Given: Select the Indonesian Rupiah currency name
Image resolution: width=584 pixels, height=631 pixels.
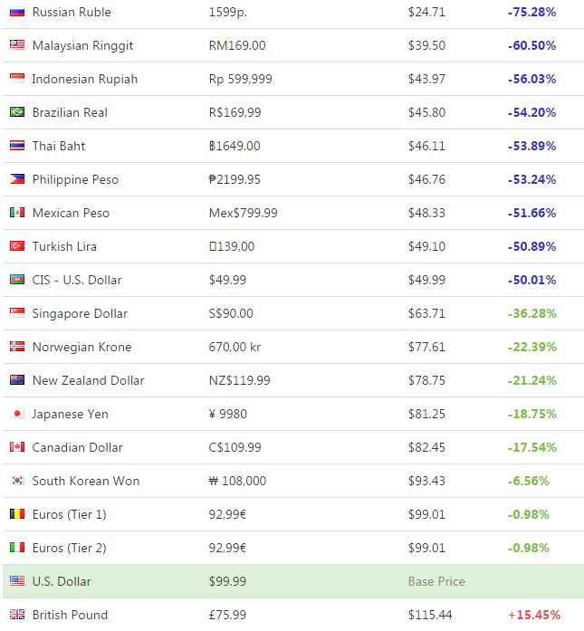Looking at the screenshot, I should click(84, 79).
